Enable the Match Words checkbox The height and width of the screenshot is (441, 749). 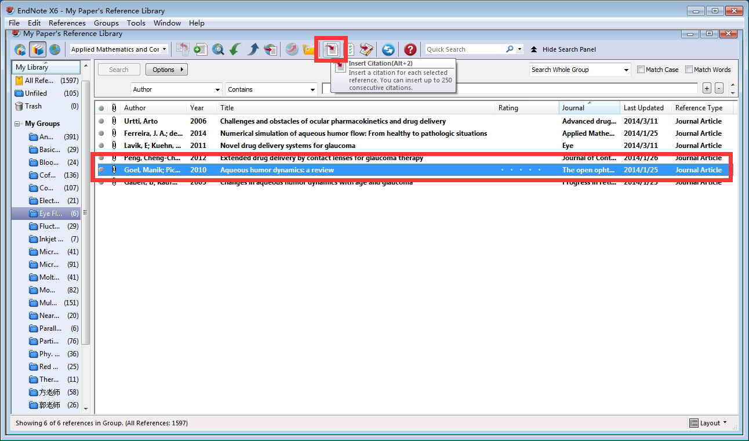(689, 70)
